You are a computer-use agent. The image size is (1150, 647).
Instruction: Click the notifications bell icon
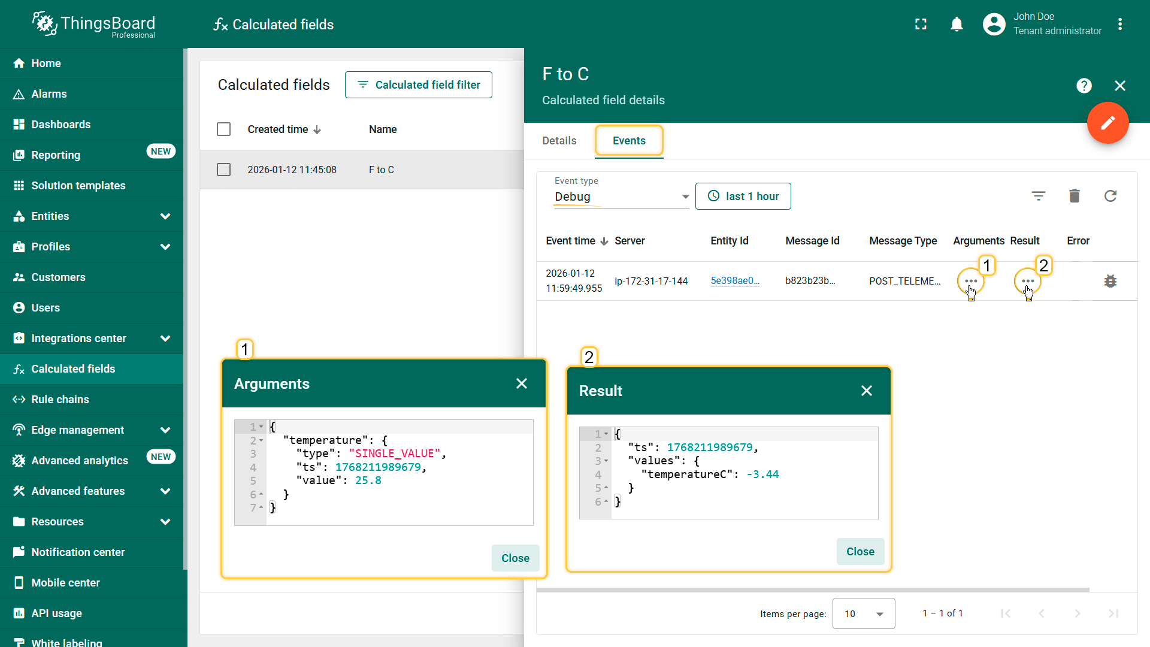[957, 25]
